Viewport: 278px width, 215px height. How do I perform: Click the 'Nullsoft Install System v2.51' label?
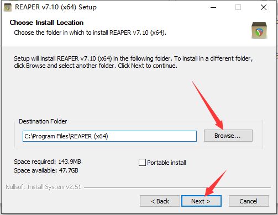coord(43,187)
